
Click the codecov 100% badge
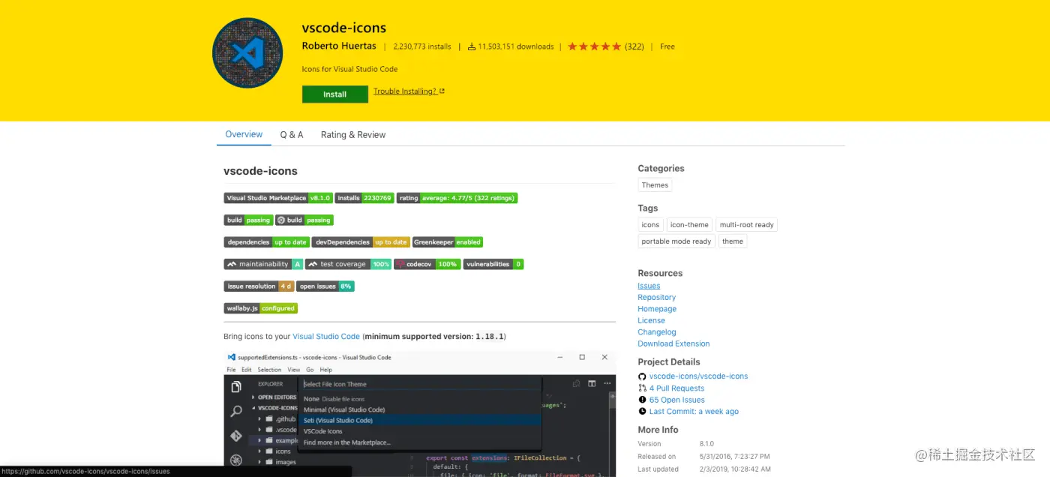coord(427,264)
